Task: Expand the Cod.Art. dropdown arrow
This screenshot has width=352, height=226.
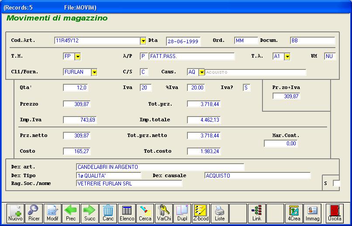Action: click(143, 41)
